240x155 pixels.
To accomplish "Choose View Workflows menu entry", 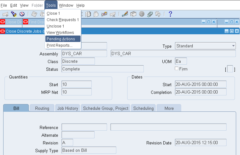I will [x=63, y=32].
